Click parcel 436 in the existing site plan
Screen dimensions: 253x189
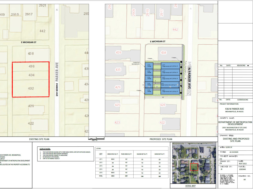click(31, 66)
